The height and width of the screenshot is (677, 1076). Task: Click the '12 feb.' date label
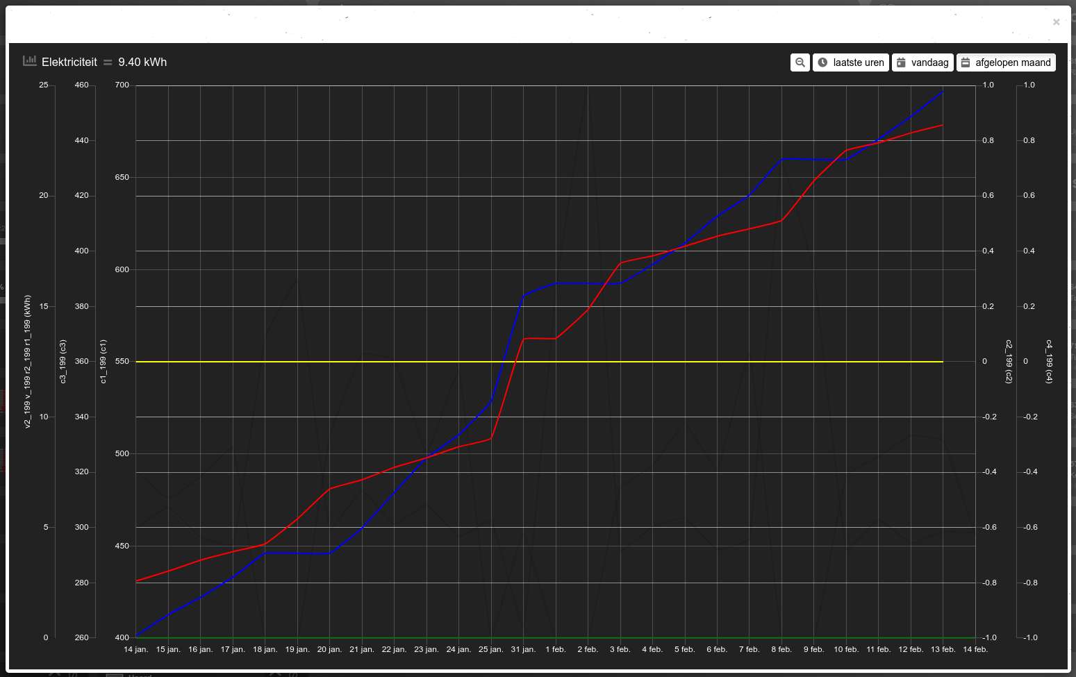(x=911, y=650)
